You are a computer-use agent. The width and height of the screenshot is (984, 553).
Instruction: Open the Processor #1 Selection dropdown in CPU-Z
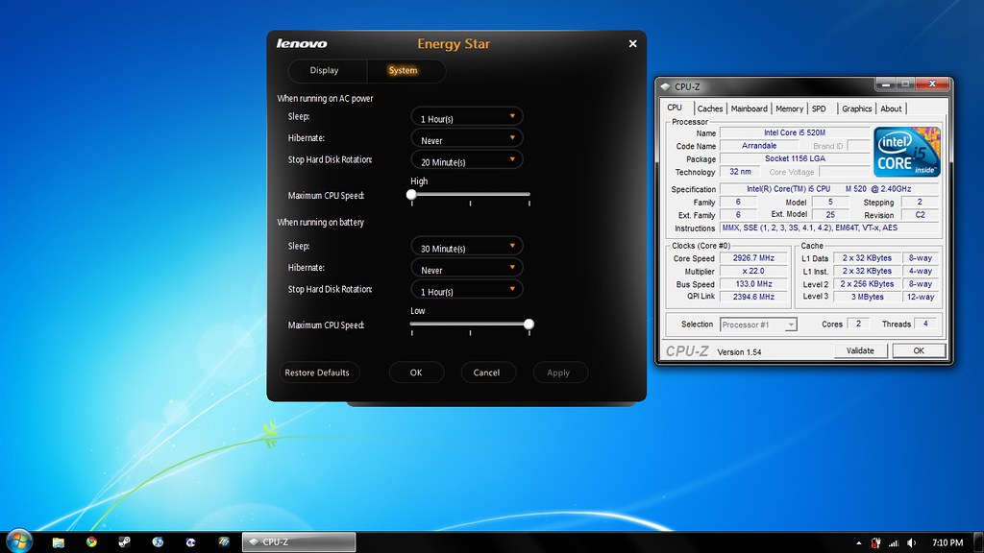click(x=758, y=325)
